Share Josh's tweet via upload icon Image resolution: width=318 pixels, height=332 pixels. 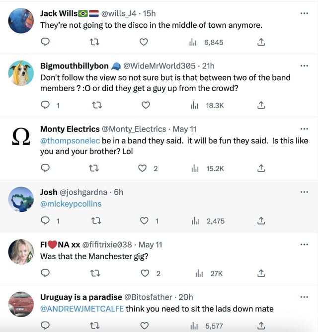point(261,221)
